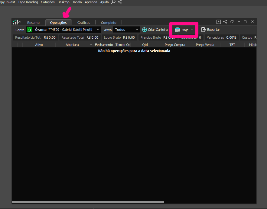Image resolution: width=267 pixels, height=209 pixels.
Task: Switch to the Resumo tab
Action: click(33, 23)
